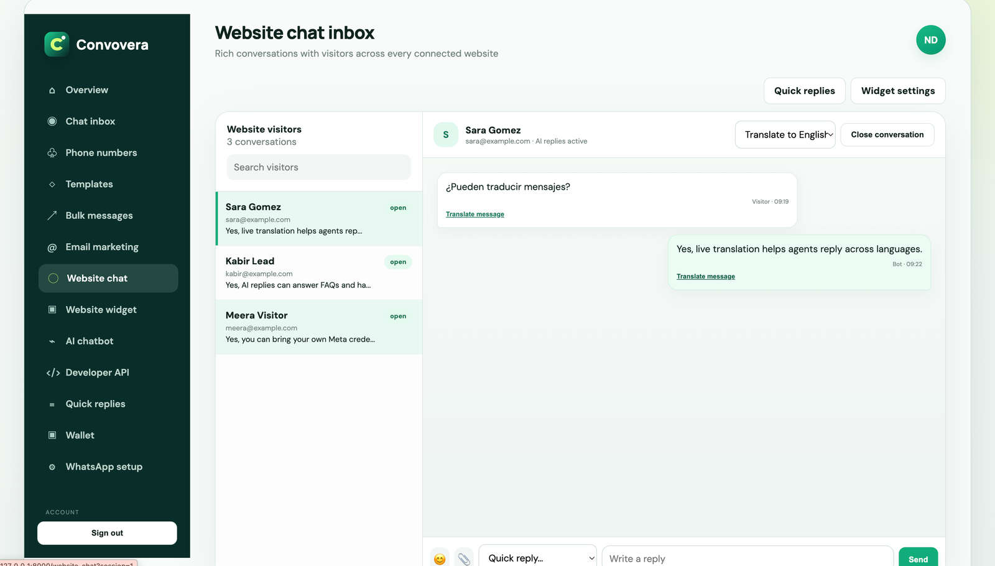Translate the bot's reply message
This screenshot has width=995, height=566.
[x=705, y=277]
